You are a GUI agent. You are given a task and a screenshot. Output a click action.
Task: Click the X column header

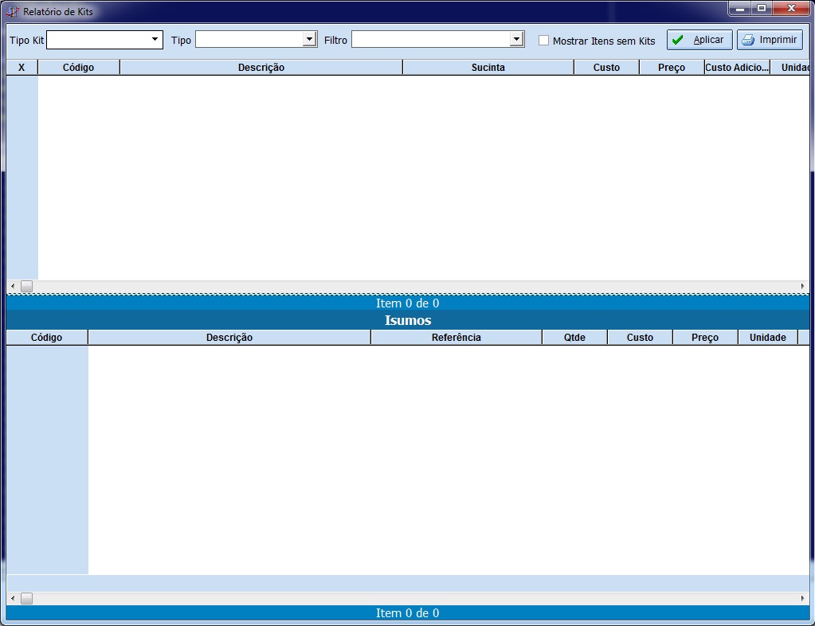pos(22,68)
